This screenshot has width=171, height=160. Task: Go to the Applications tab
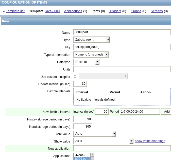(73, 11)
